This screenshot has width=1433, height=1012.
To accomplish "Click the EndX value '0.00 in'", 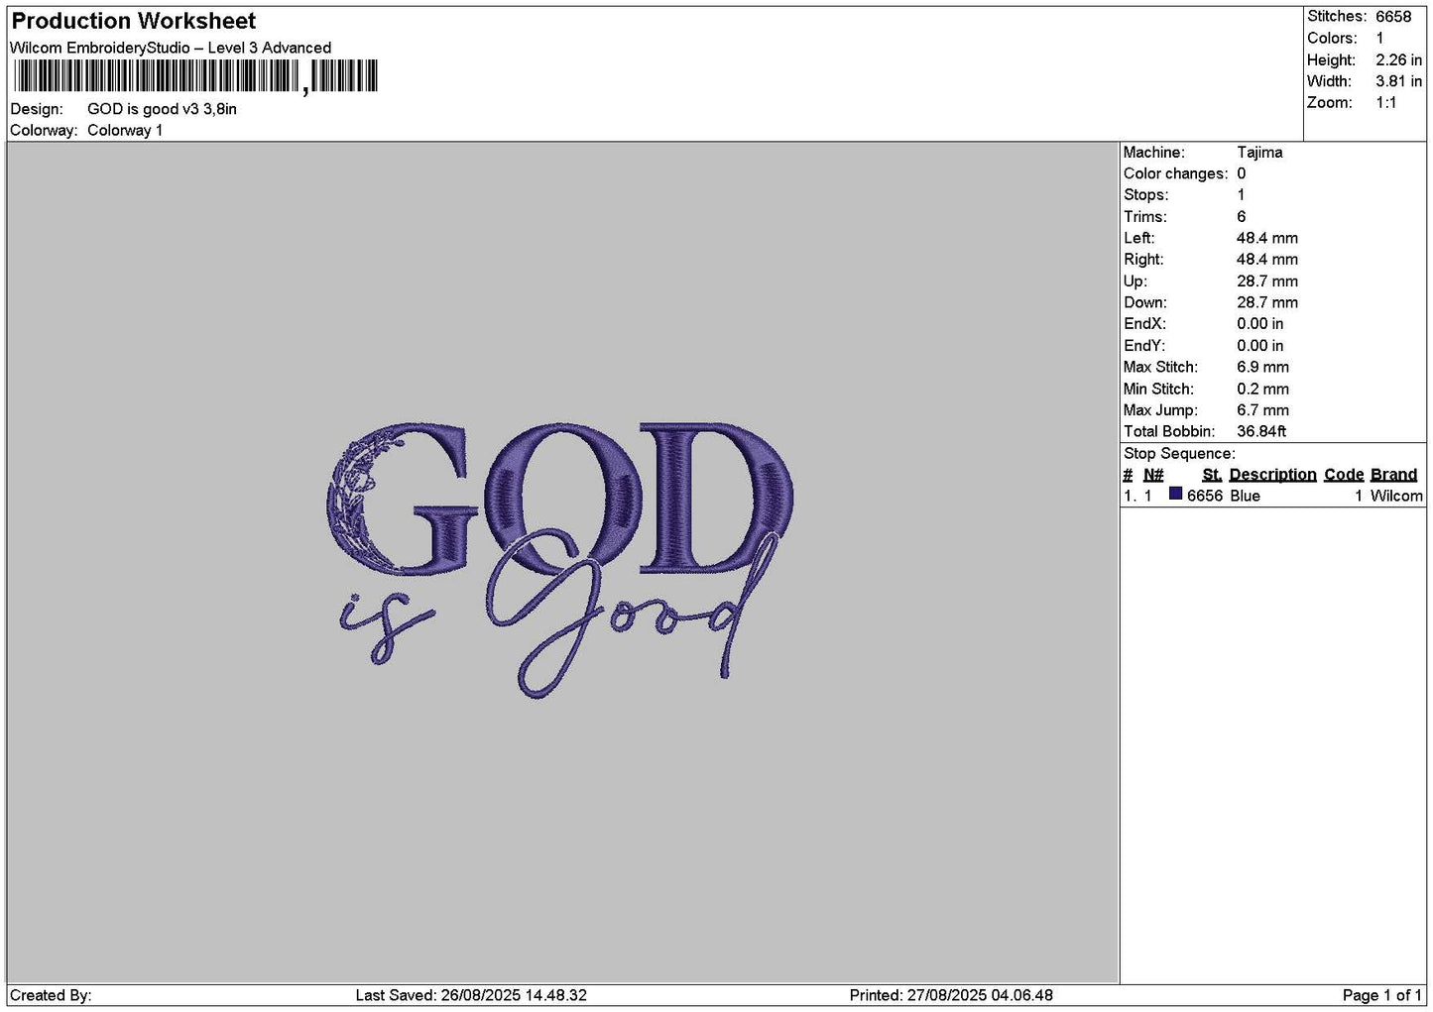I will [x=1259, y=324].
